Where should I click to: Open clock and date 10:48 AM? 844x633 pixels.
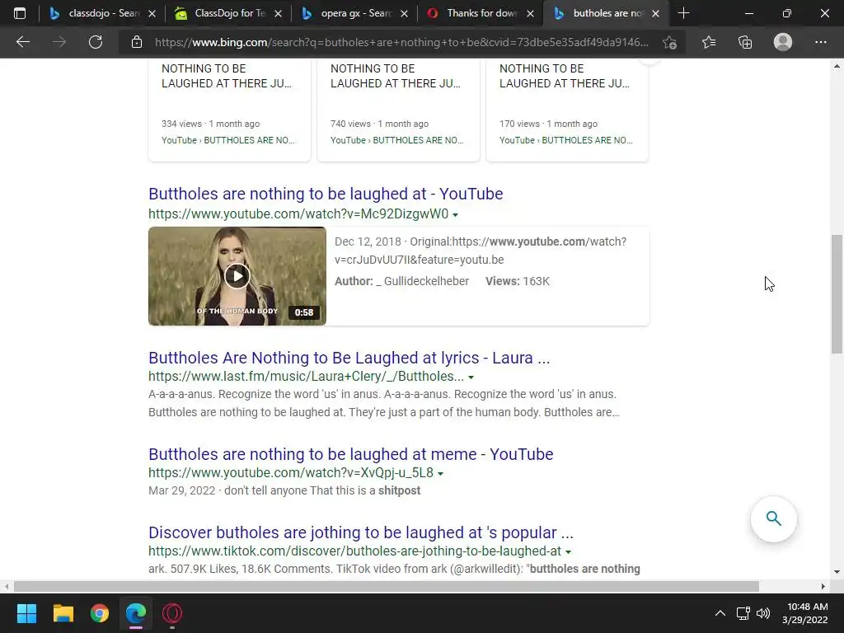805,613
